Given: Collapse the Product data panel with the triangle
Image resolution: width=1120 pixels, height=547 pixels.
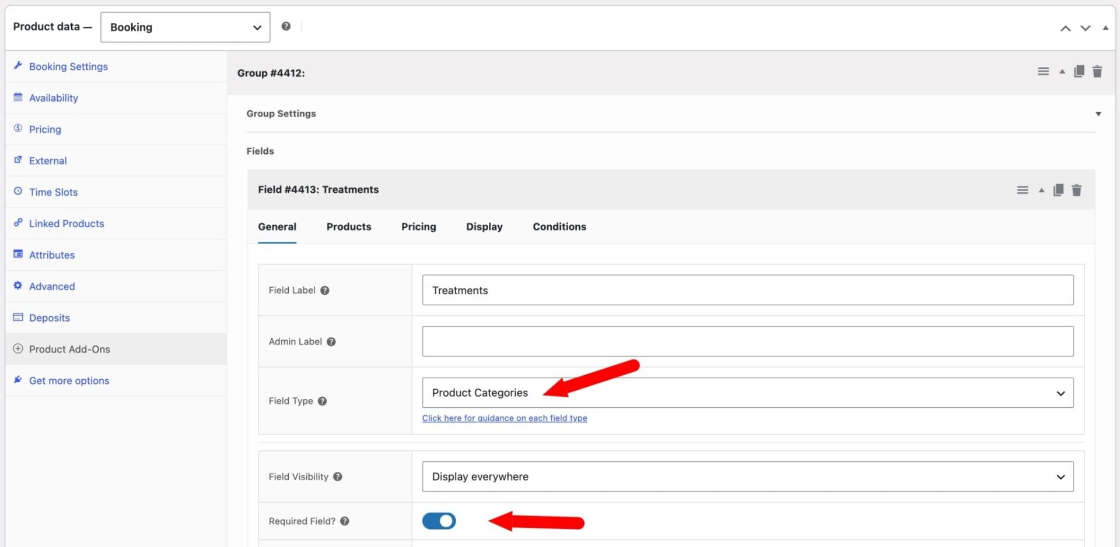Looking at the screenshot, I should pos(1105,28).
